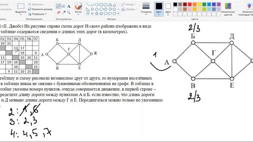This screenshot has width=253, height=142.
Task: Activate Цвет 1 foreground color
Action: click(x=159, y=9)
